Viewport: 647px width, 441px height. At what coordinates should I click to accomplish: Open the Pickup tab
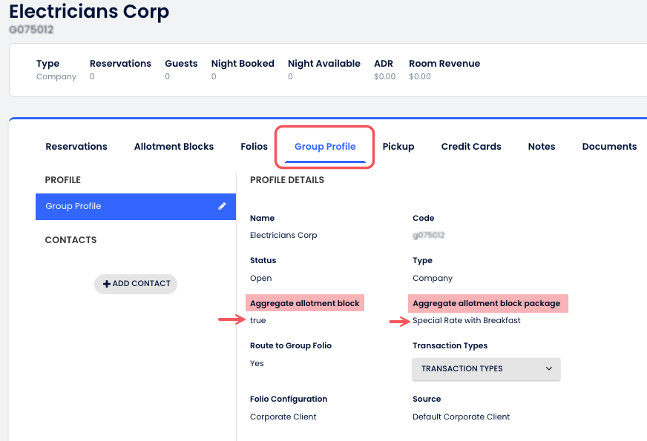(398, 147)
